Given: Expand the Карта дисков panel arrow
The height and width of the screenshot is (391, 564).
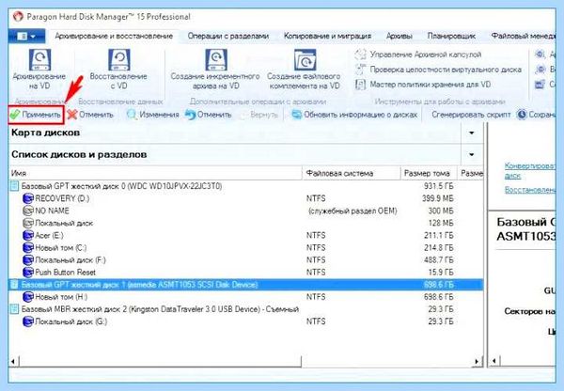Looking at the screenshot, I should [472, 133].
